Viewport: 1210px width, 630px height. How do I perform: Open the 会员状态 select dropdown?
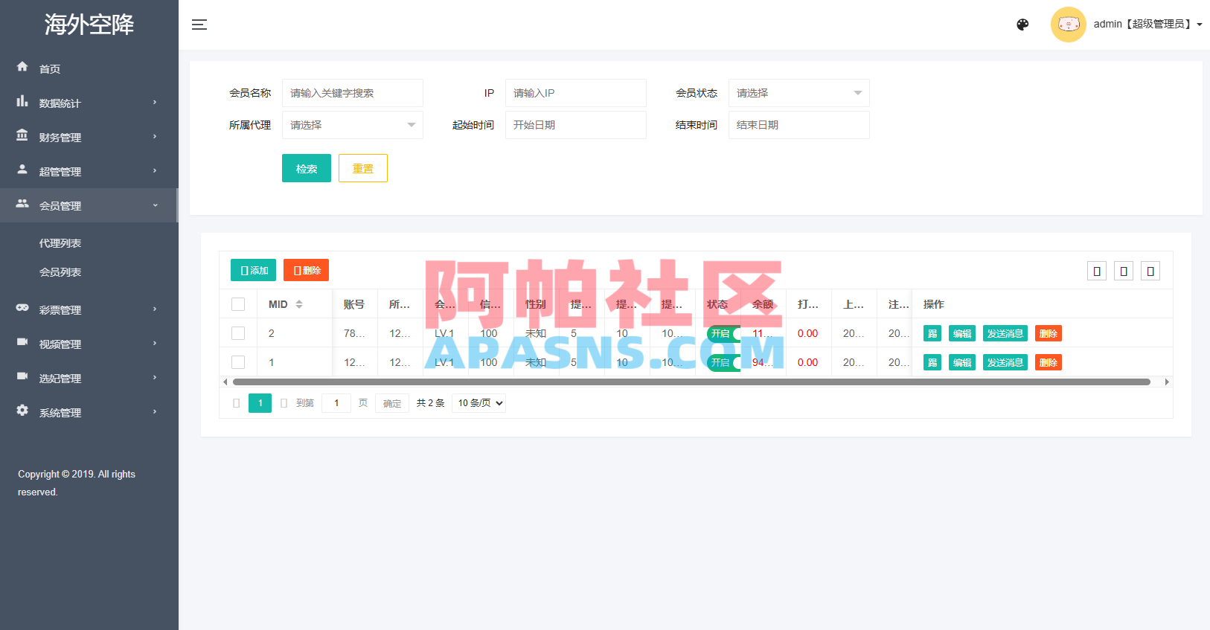pyautogui.click(x=799, y=93)
